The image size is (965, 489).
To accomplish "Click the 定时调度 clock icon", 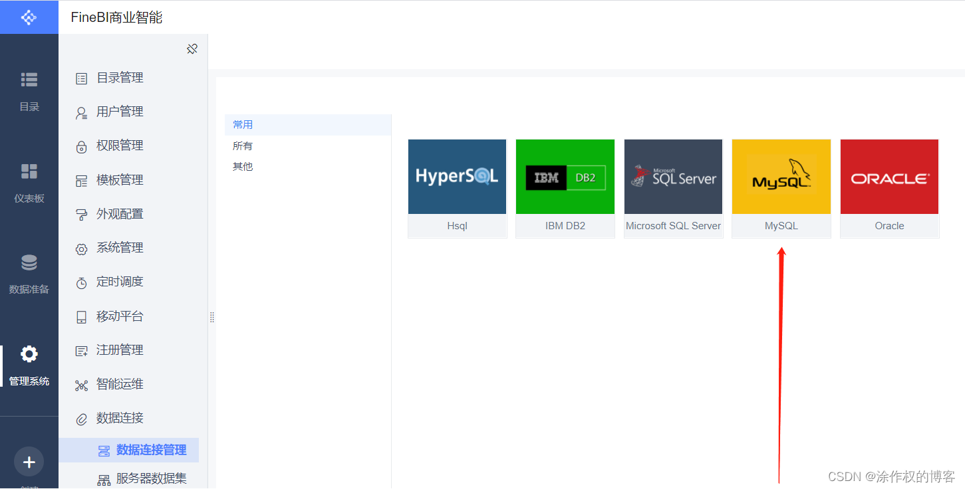I will click(x=81, y=283).
